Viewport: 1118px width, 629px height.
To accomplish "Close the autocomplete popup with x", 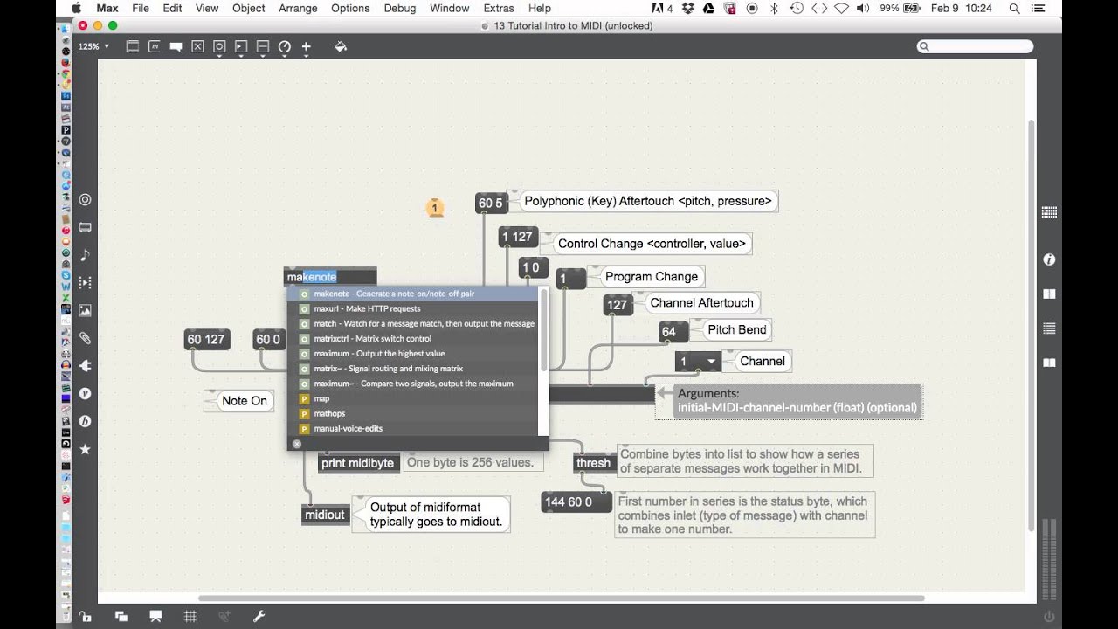I will (297, 444).
